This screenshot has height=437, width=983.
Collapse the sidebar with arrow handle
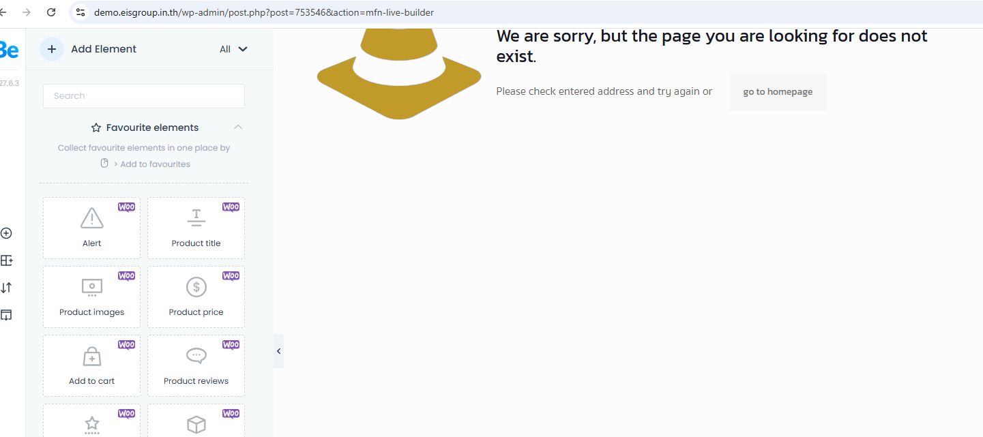tap(278, 351)
